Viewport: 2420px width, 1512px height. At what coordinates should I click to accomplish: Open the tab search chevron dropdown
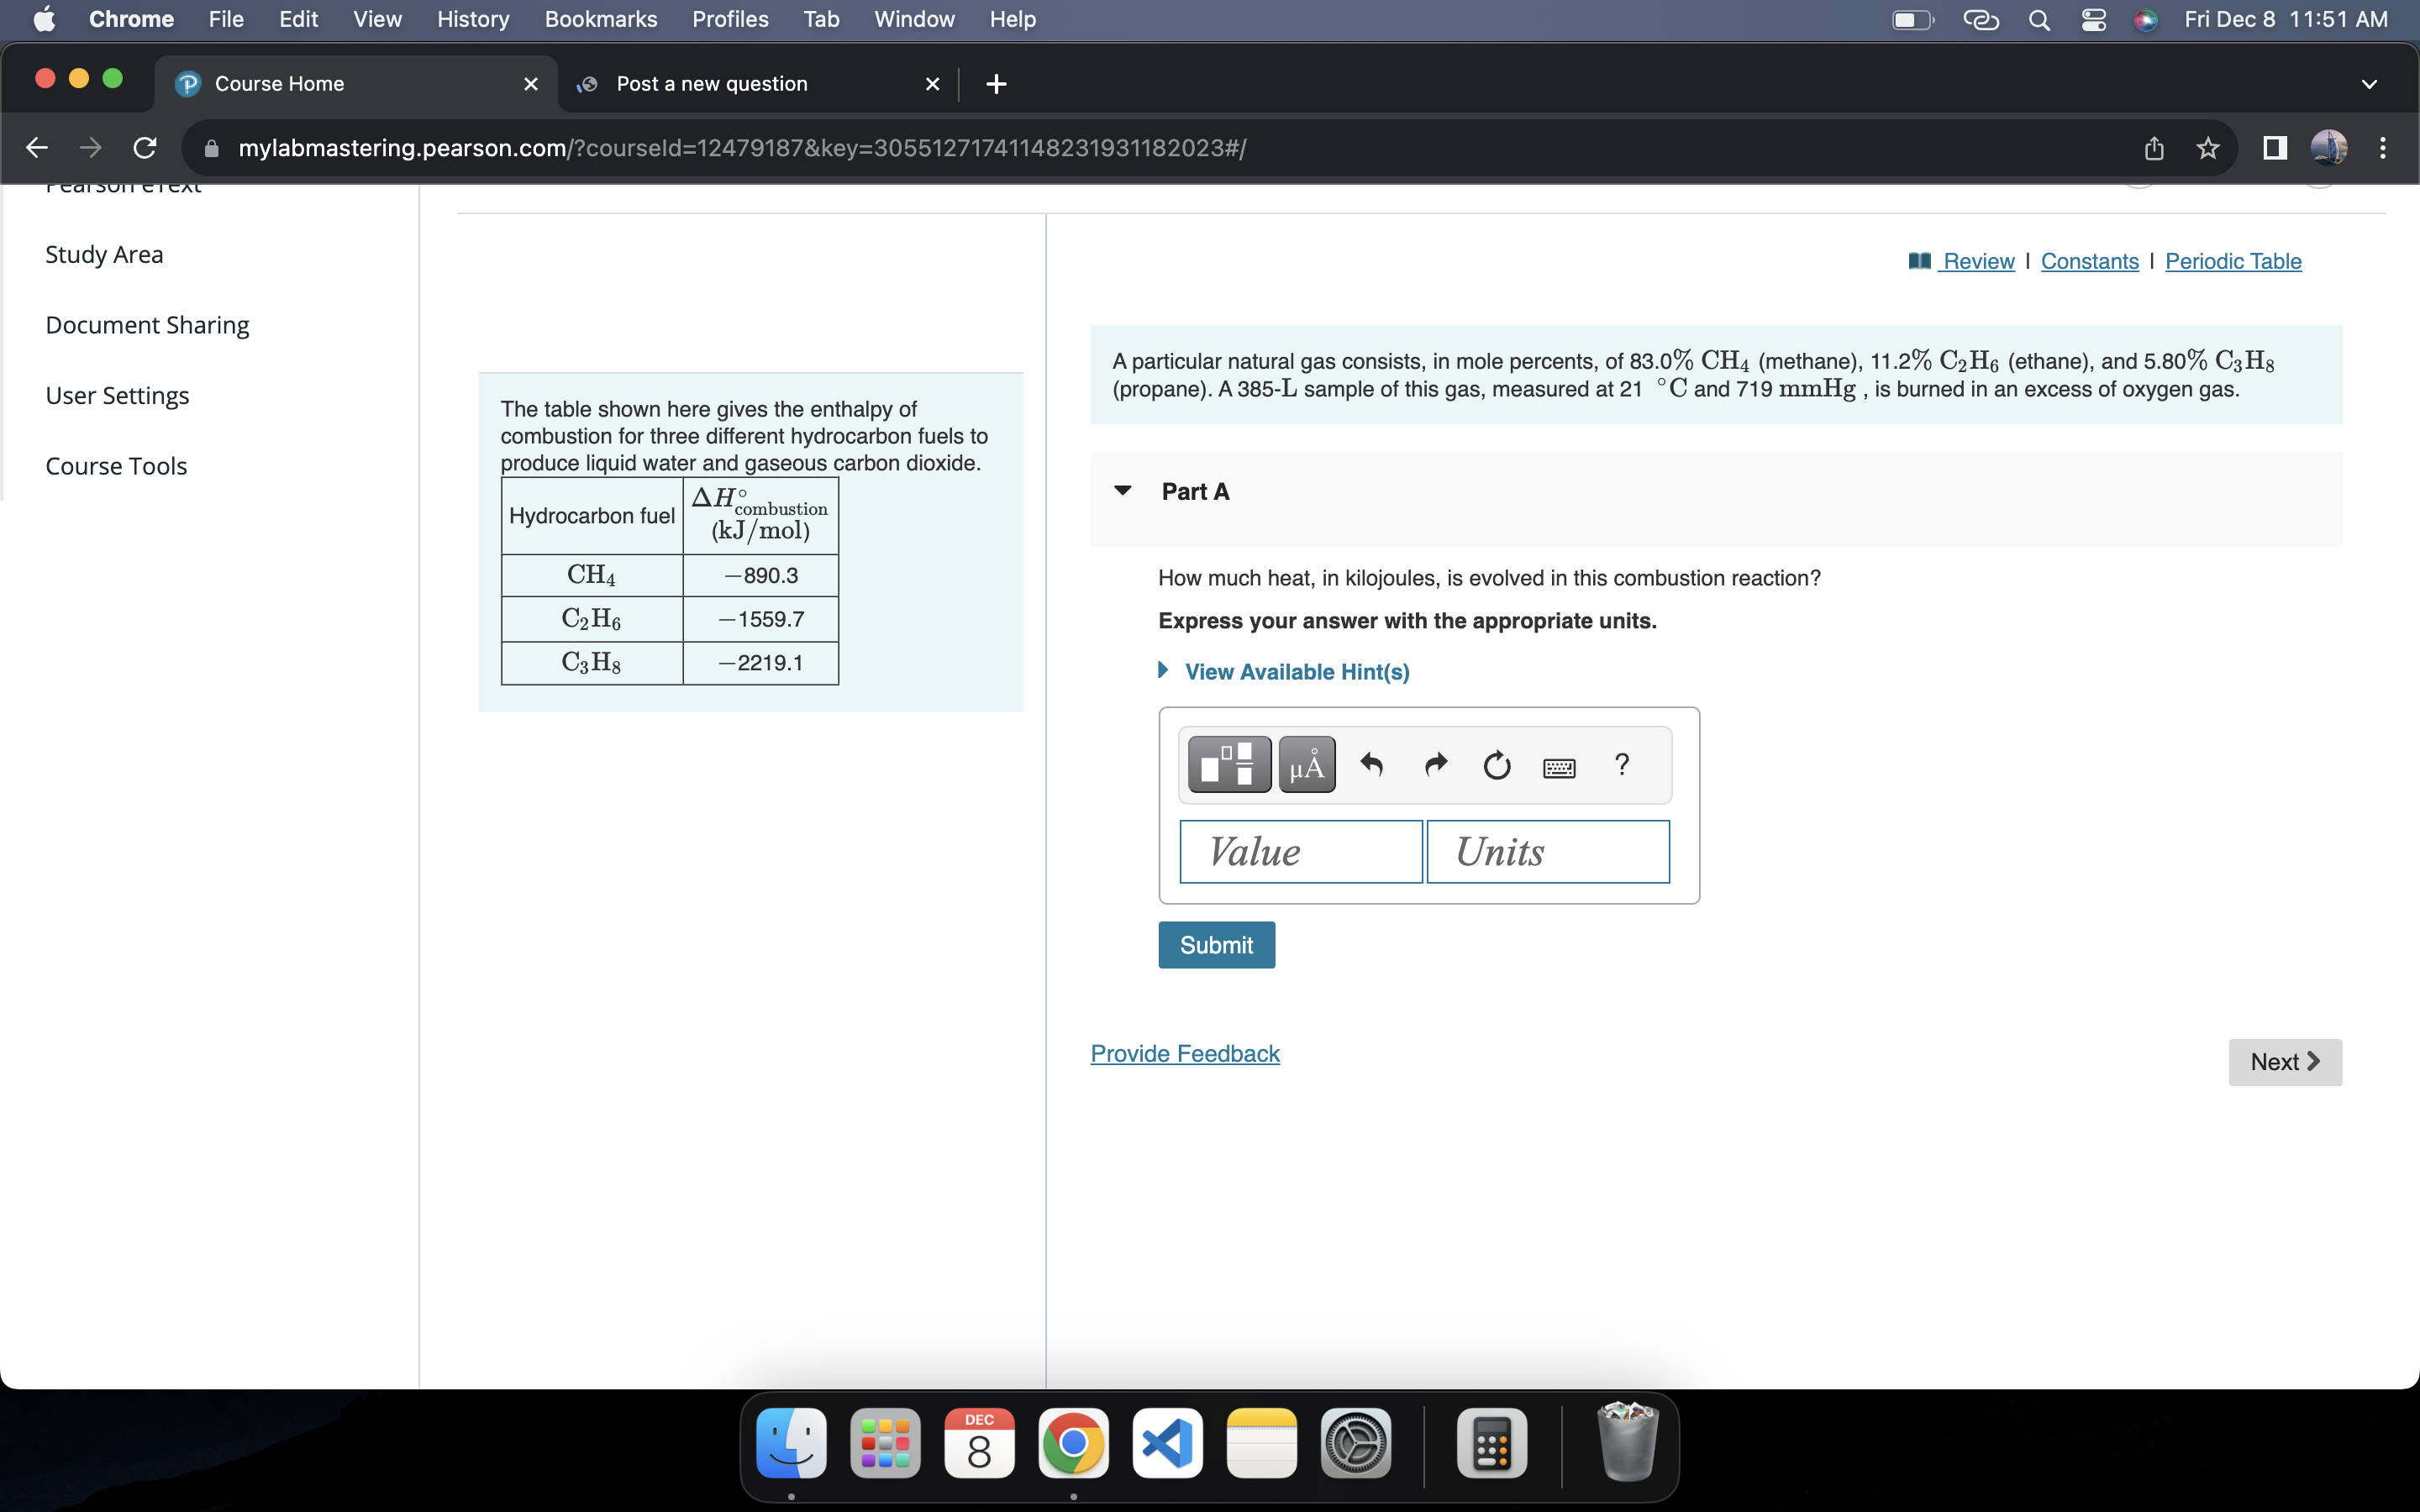tap(2369, 84)
